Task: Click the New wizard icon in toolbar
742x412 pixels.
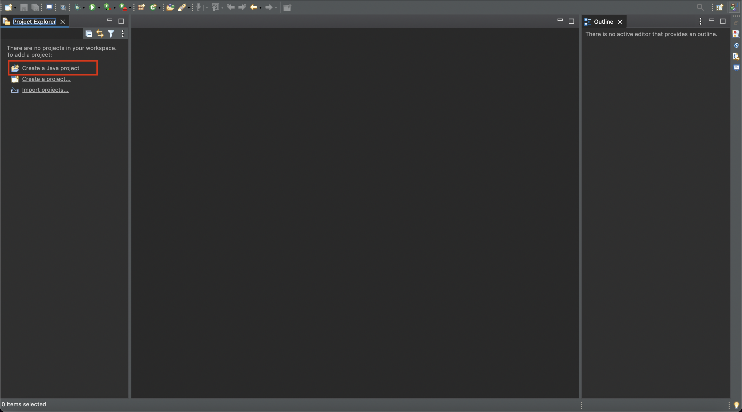Action: point(8,7)
